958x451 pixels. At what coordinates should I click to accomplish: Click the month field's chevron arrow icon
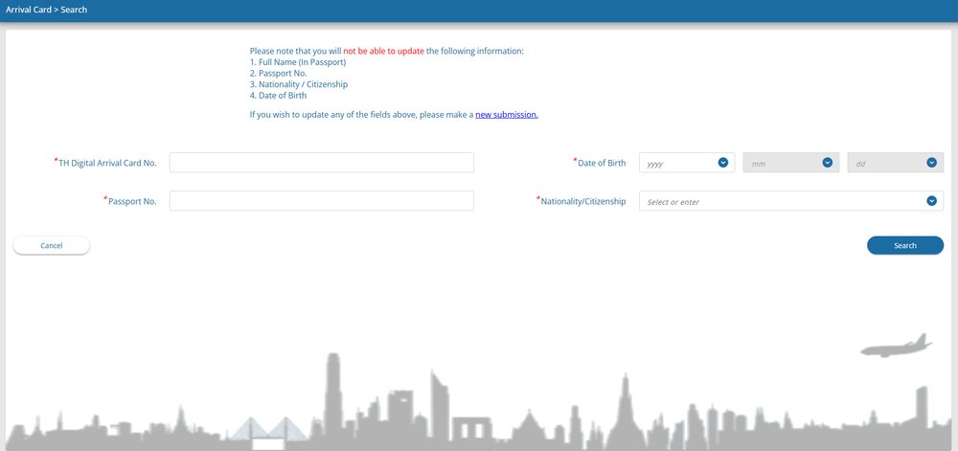pyautogui.click(x=828, y=163)
